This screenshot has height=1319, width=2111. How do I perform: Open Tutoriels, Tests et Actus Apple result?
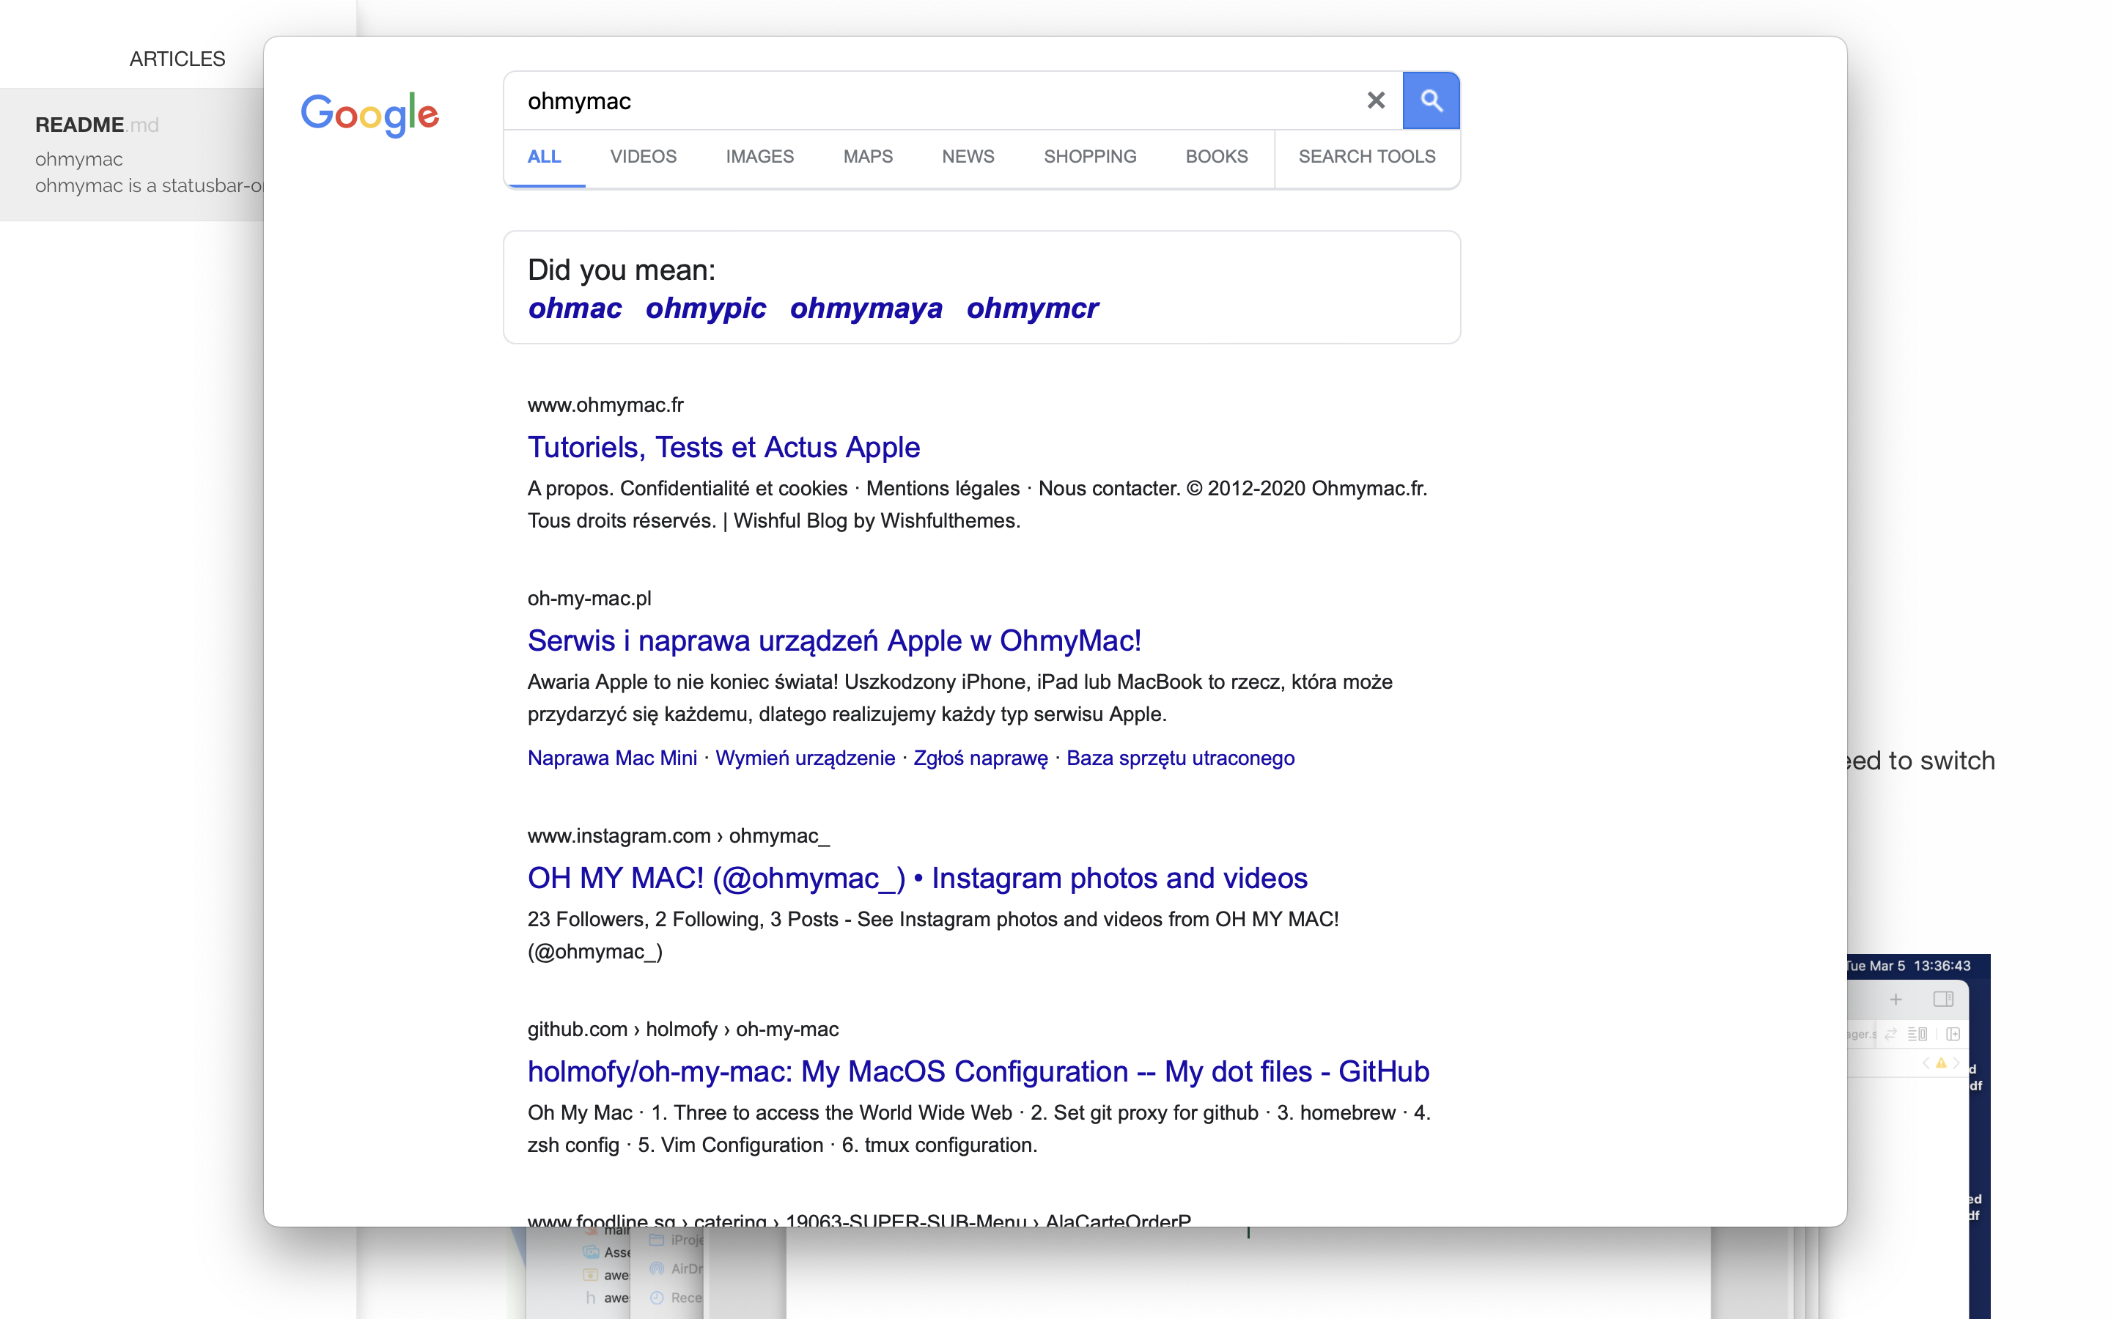(x=723, y=447)
